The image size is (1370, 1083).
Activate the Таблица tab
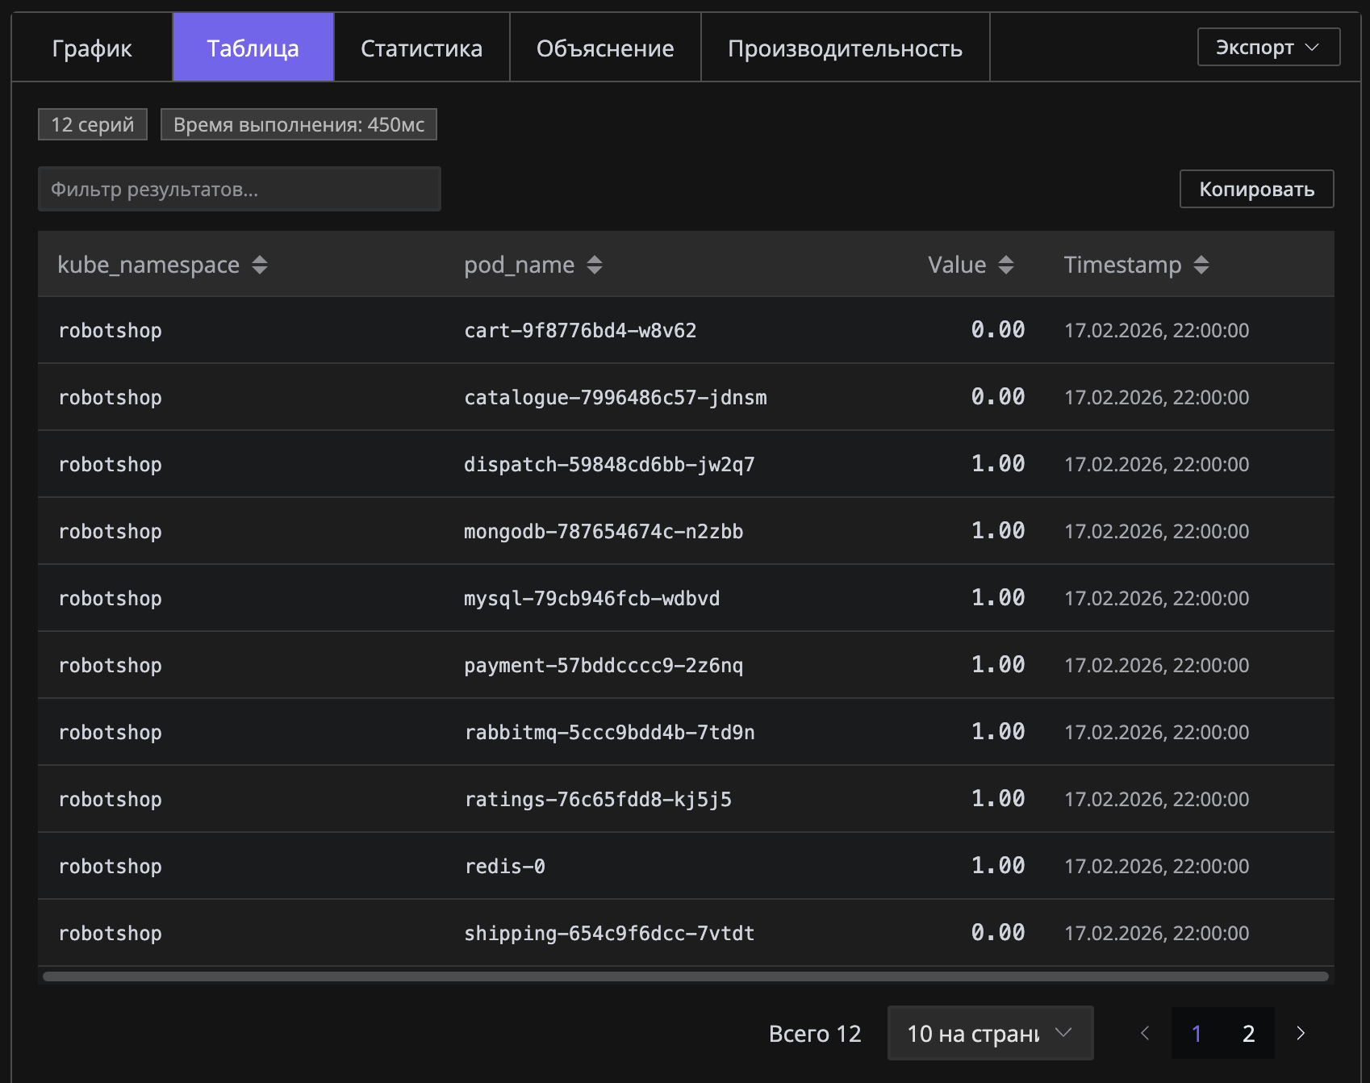(x=253, y=48)
